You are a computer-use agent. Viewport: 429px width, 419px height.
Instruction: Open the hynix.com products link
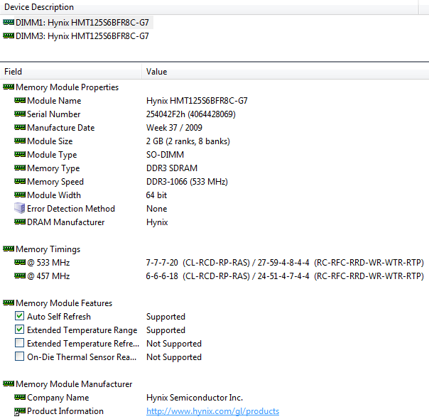pos(212,411)
